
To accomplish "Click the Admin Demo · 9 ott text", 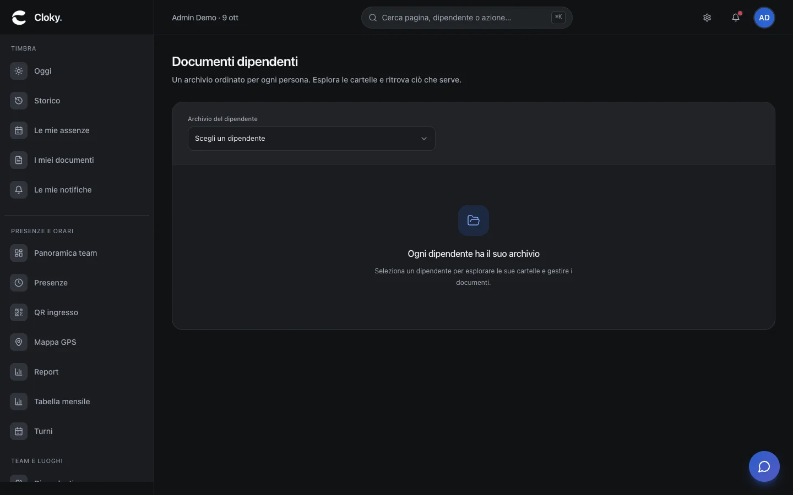I will (205, 18).
